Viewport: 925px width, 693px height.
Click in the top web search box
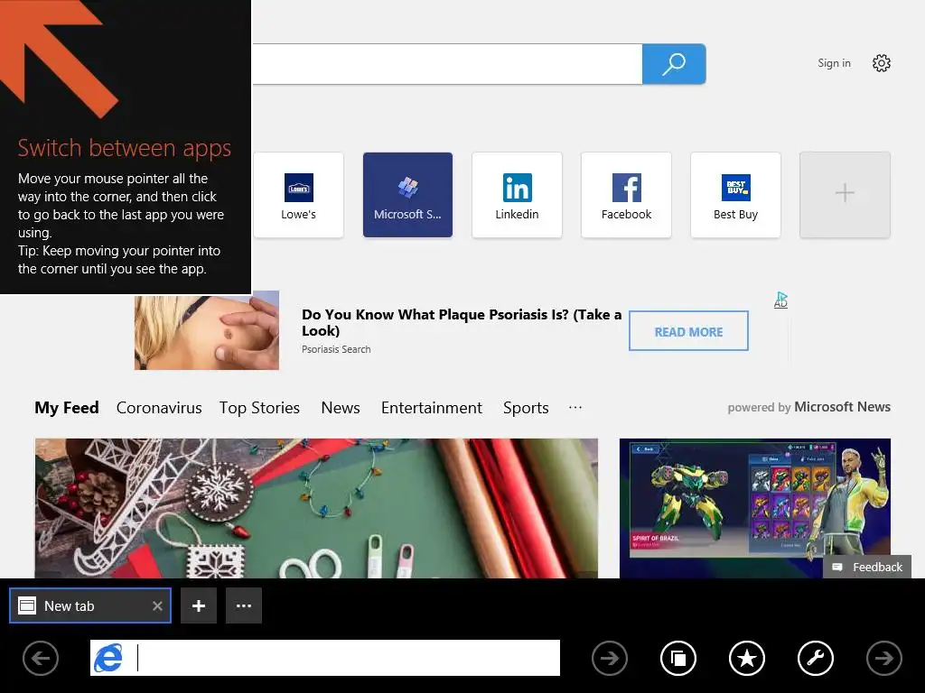[447, 64]
